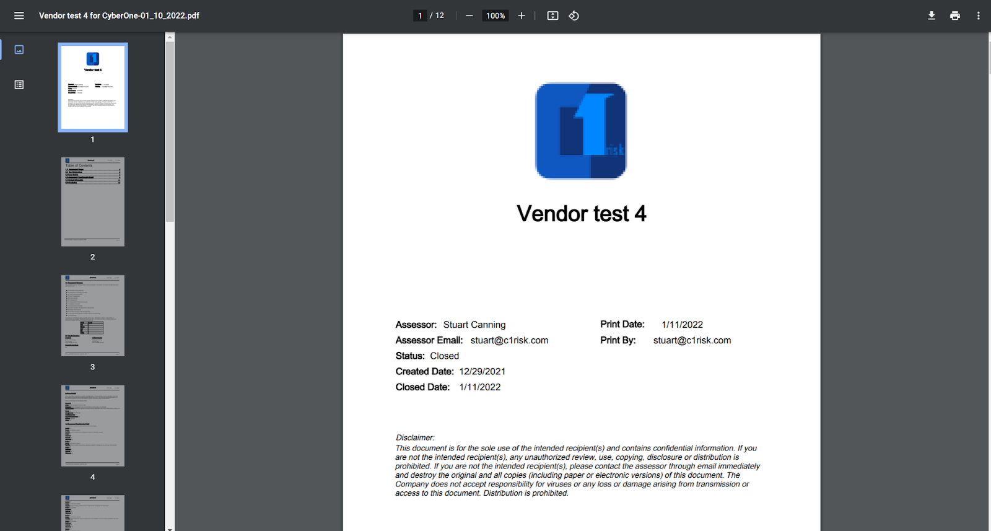Click the 'Status:' label
991x531 pixels.
410,356
